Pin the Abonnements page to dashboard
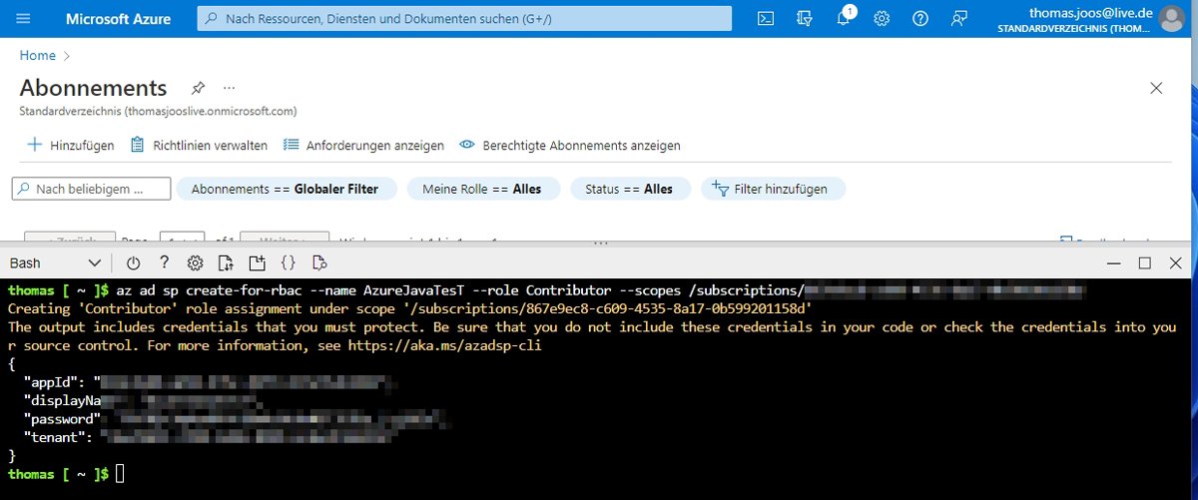This screenshot has width=1198, height=500. [x=198, y=88]
